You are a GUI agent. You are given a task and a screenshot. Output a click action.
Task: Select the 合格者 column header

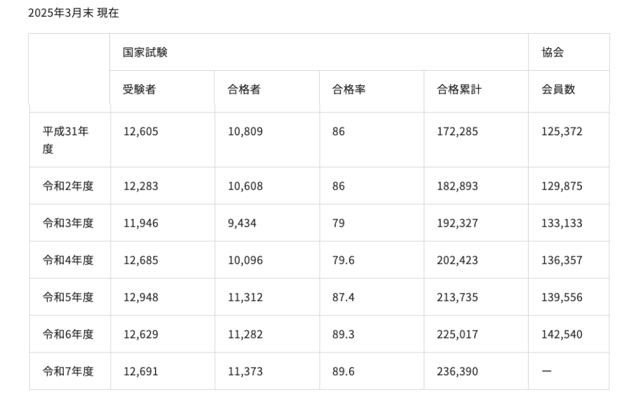[244, 90]
